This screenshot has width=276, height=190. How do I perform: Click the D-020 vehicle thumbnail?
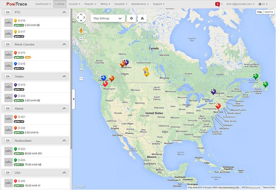coord(8,98)
